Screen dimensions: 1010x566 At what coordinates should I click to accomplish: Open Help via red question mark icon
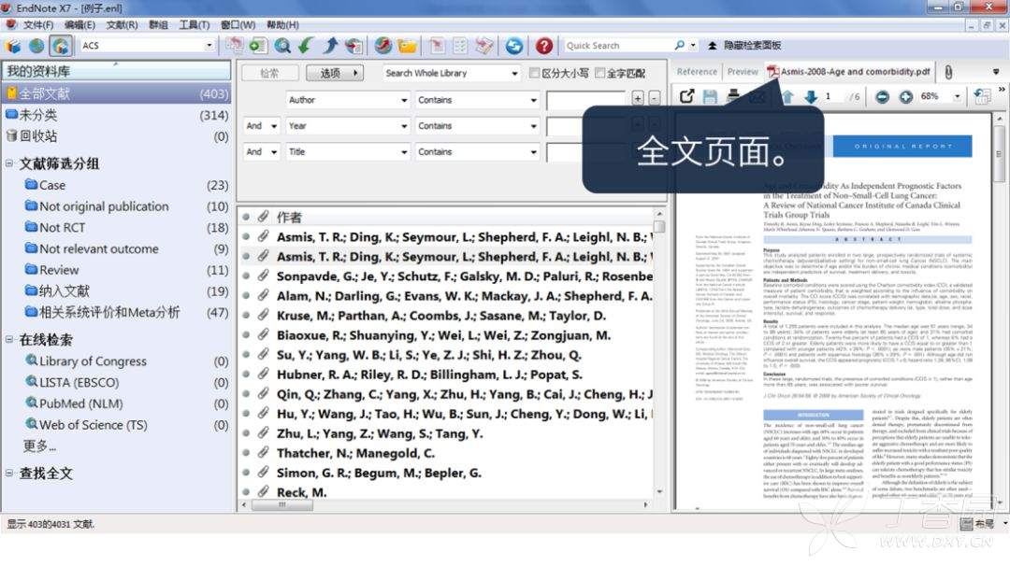click(x=544, y=46)
